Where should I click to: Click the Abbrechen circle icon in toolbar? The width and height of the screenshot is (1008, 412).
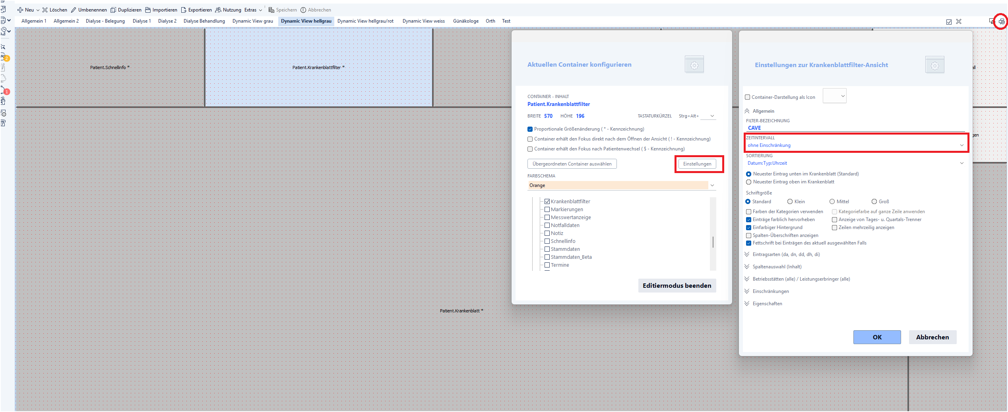click(303, 10)
